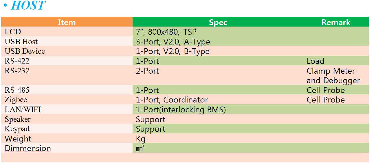Click the HOST heading title
This screenshot has width=370, height=164.
(x=28, y=5)
